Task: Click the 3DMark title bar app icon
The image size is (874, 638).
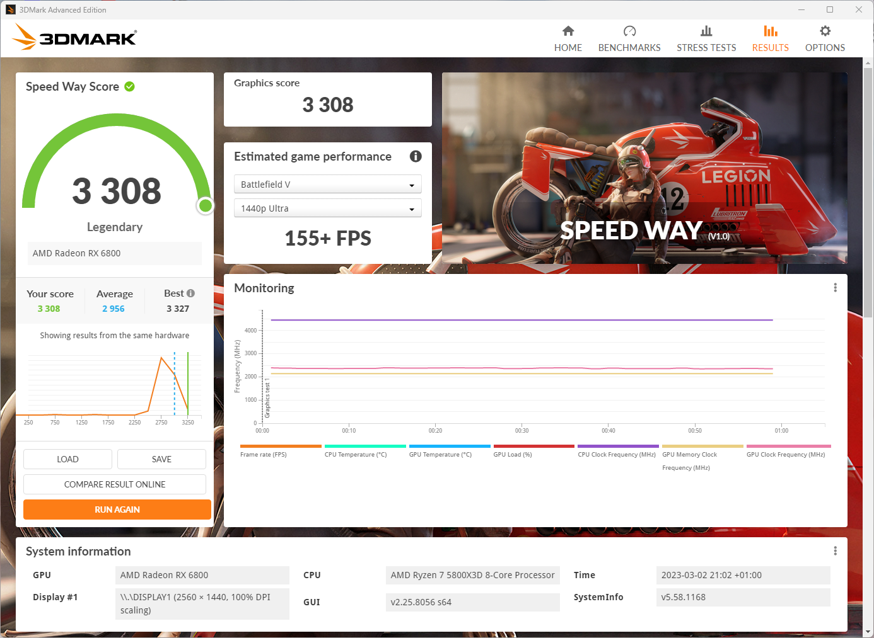Action: [10, 9]
